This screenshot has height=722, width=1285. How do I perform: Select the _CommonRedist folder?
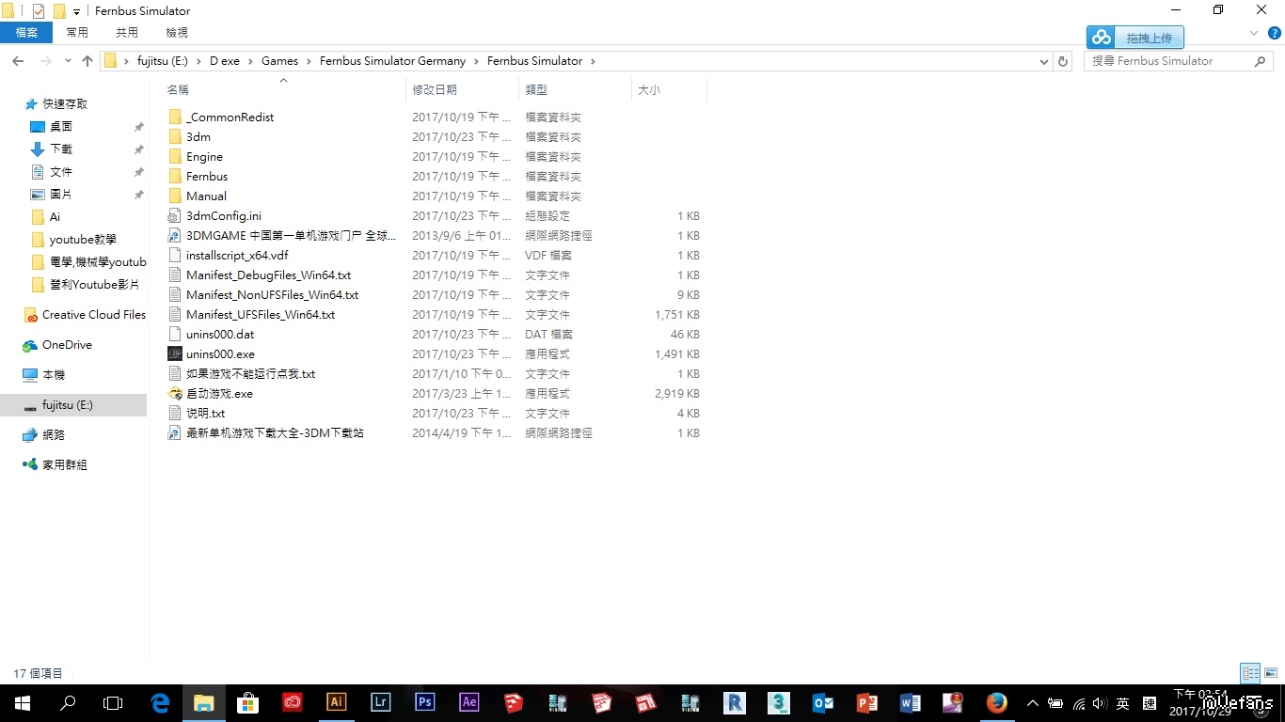[x=230, y=118]
